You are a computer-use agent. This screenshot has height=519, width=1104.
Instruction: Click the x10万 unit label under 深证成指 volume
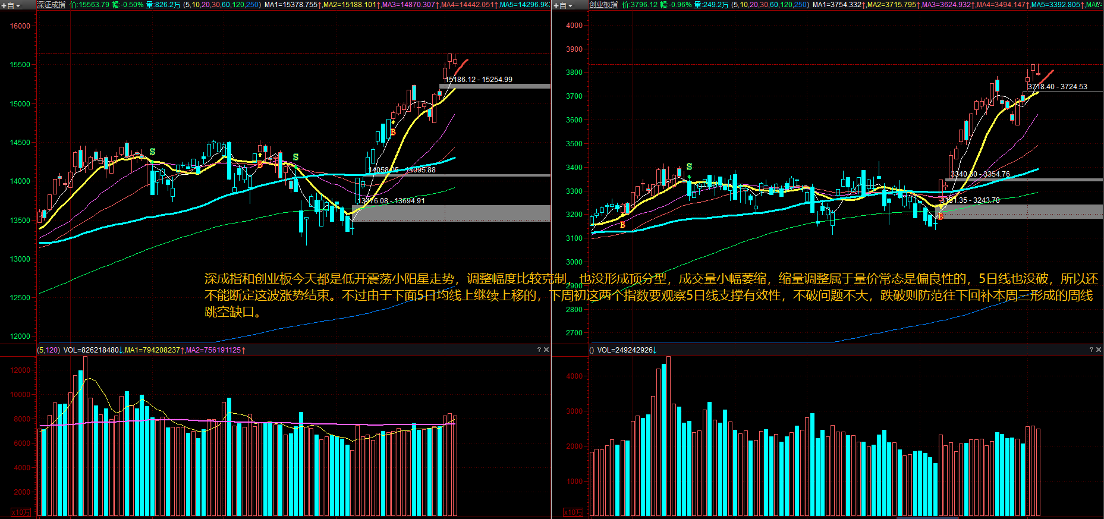click(21, 512)
